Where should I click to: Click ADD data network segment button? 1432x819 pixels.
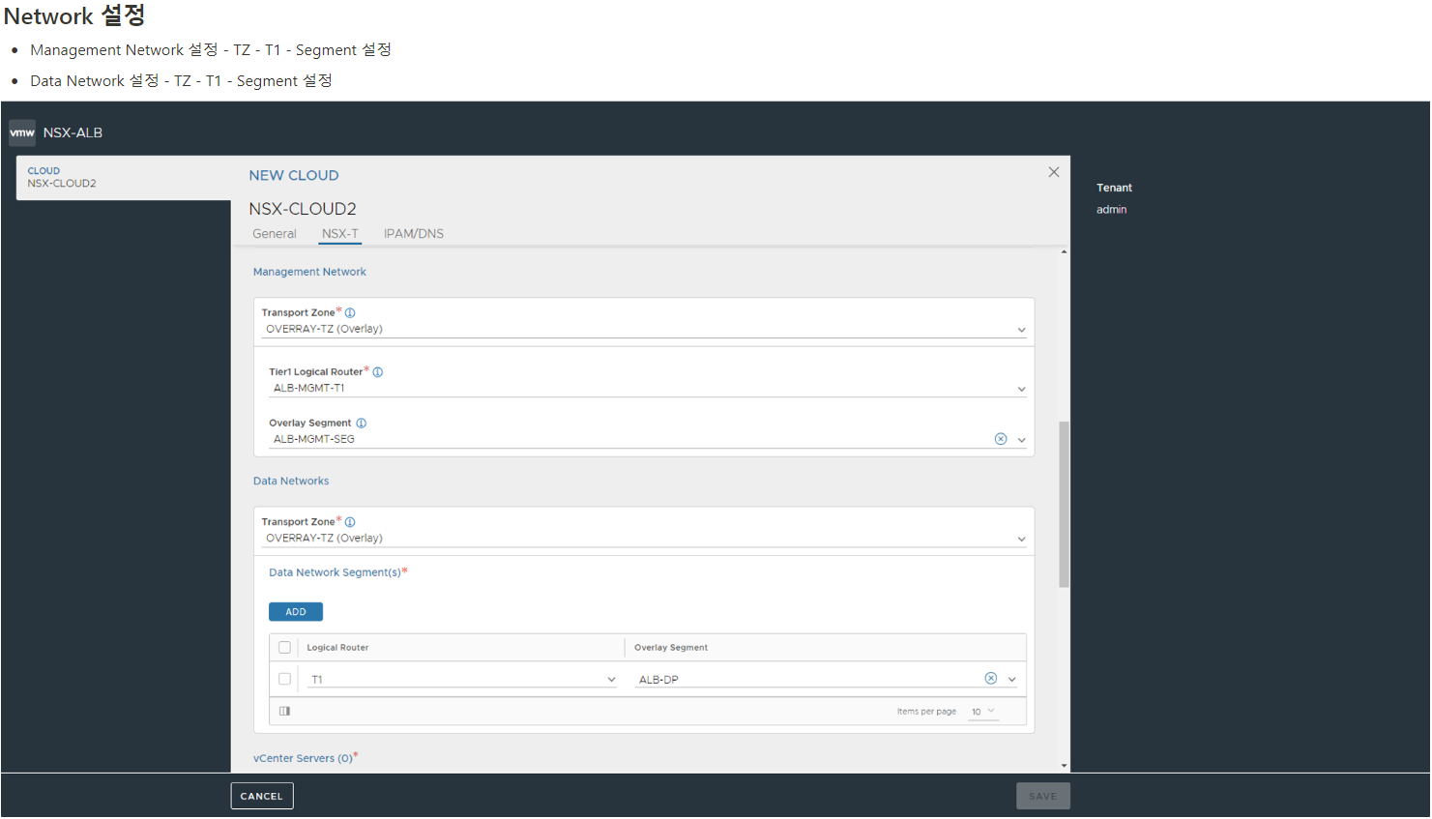click(x=296, y=612)
